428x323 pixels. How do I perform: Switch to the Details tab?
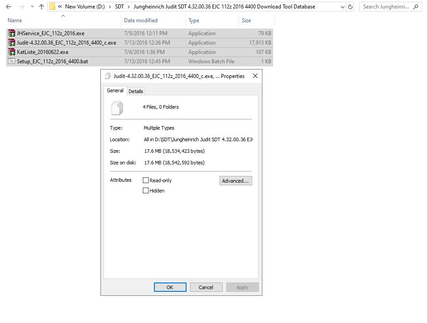(x=136, y=91)
